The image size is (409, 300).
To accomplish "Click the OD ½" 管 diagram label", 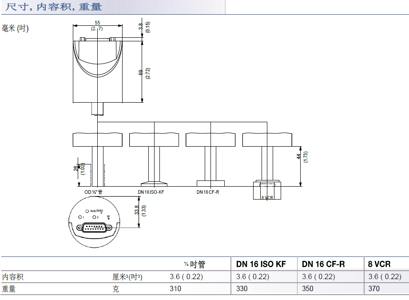I will pos(94,192).
